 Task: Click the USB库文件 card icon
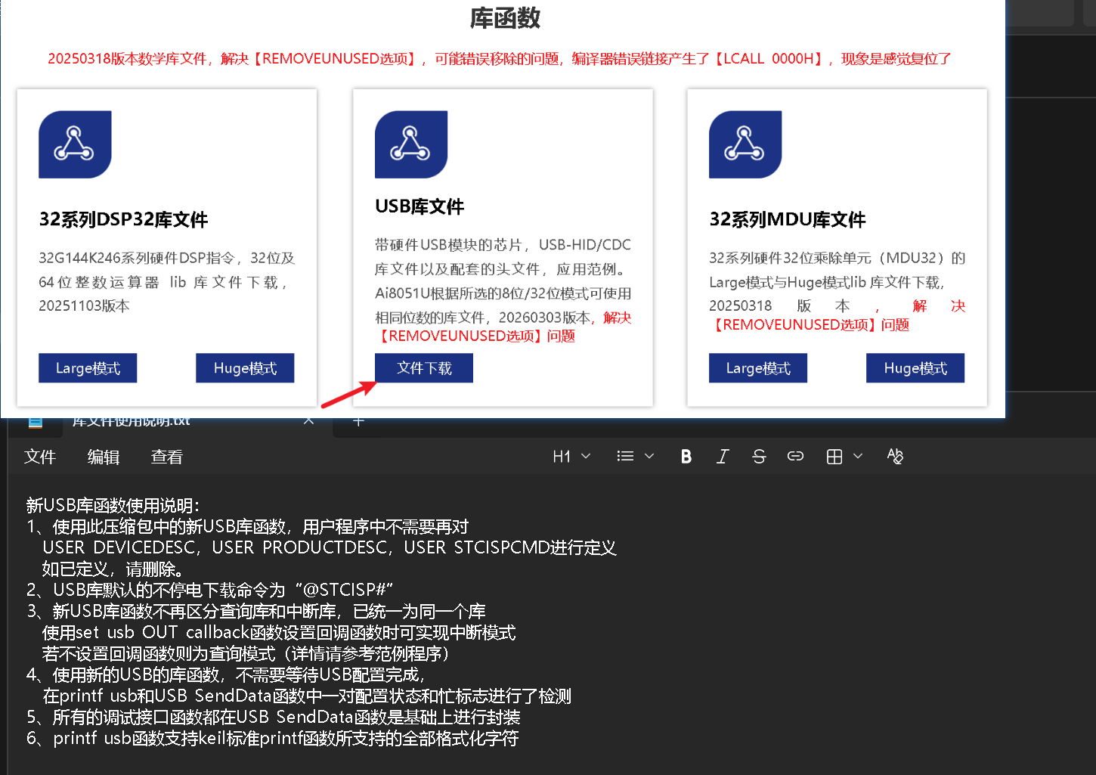[411, 144]
